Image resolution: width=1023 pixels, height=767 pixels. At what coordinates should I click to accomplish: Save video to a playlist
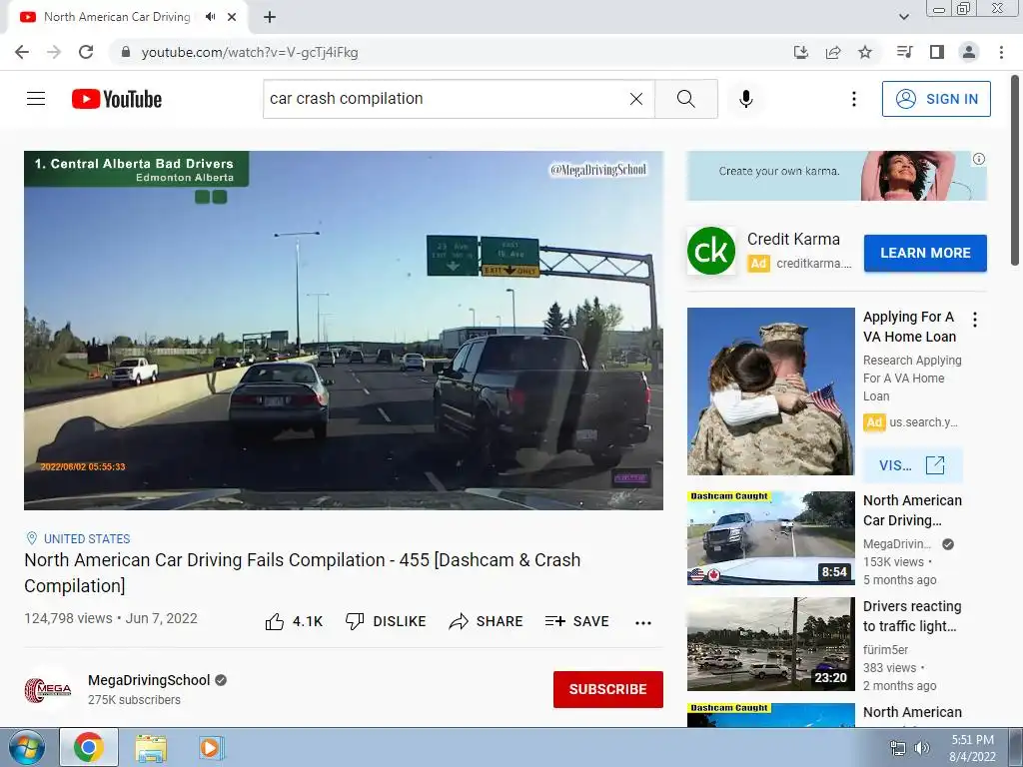577,621
